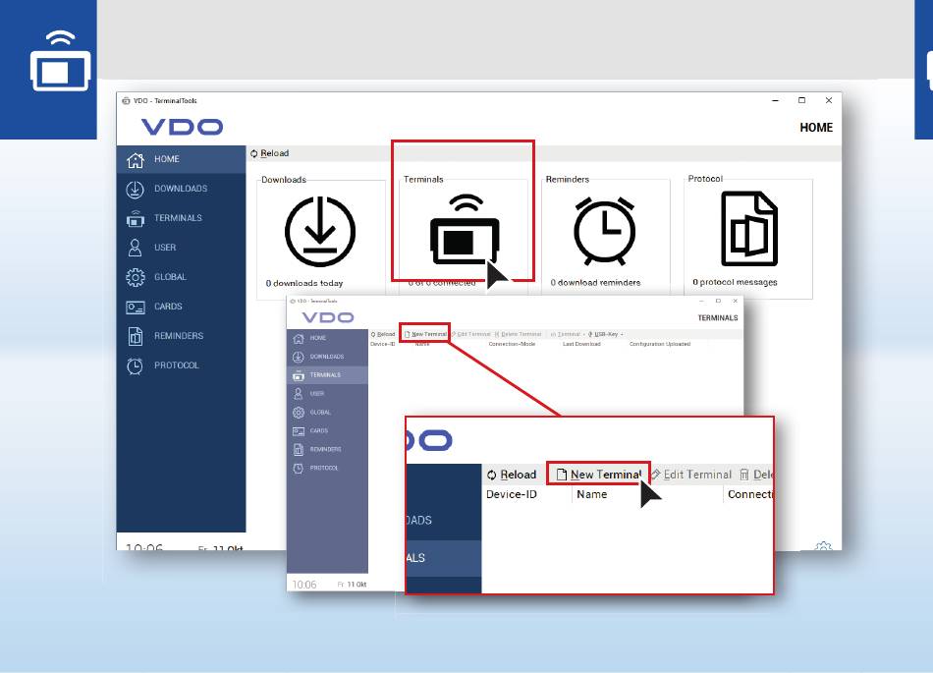The width and height of the screenshot is (933, 673).
Task: Click Reload in the small Terminals window toolbar
Action: 383,334
